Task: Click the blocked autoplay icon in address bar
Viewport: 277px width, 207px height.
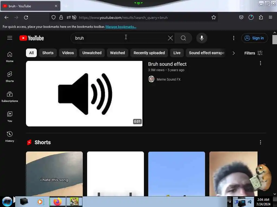Action: [x=74, y=17]
